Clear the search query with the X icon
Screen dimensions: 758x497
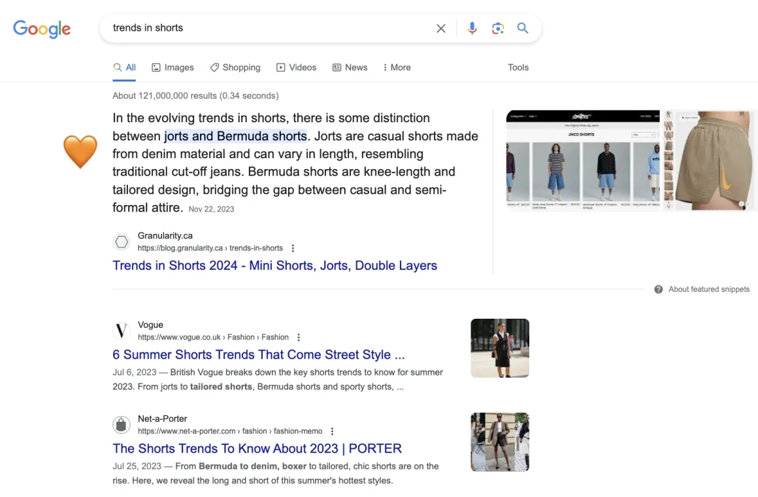pyautogui.click(x=441, y=28)
